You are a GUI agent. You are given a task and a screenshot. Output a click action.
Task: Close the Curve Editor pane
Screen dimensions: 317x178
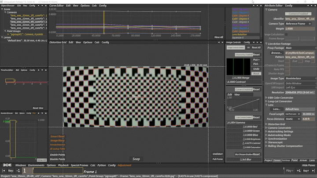pos(261,6)
